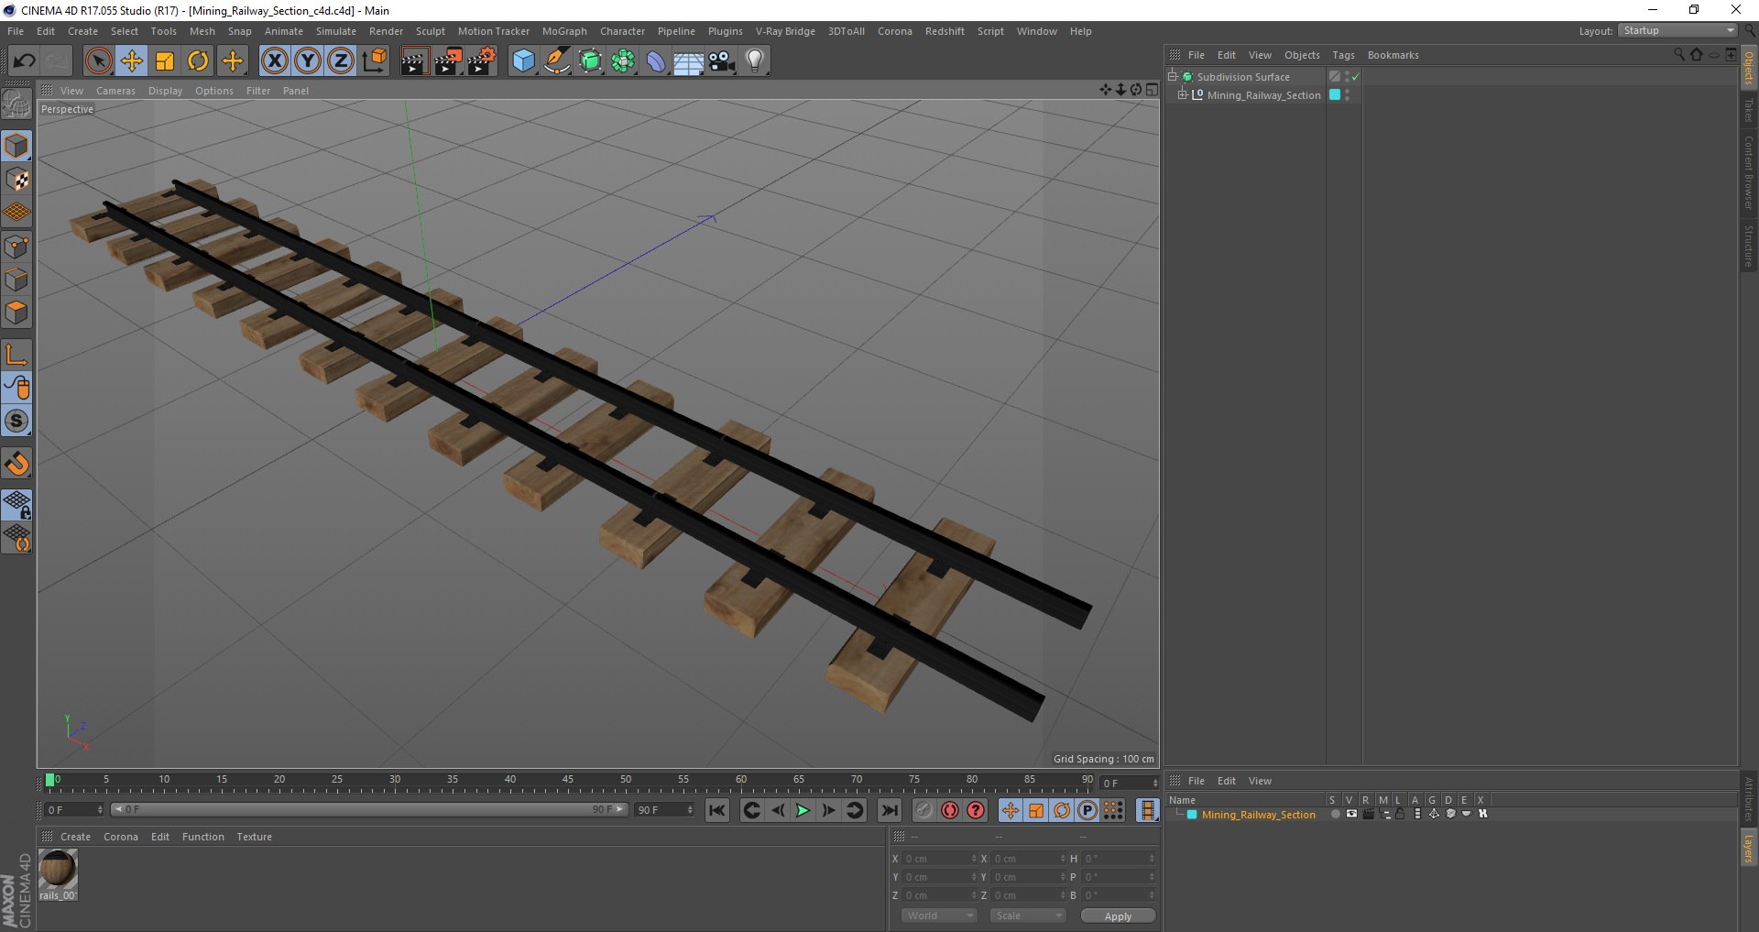Viewport: 1759px width, 932px height.
Task: Add a camera object
Action: 722,61
